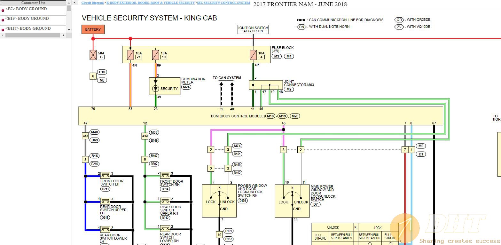The width and height of the screenshot is (501, 245).
Task: Click the power window lock/unlock switch RH block
Action: tap(219, 201)
